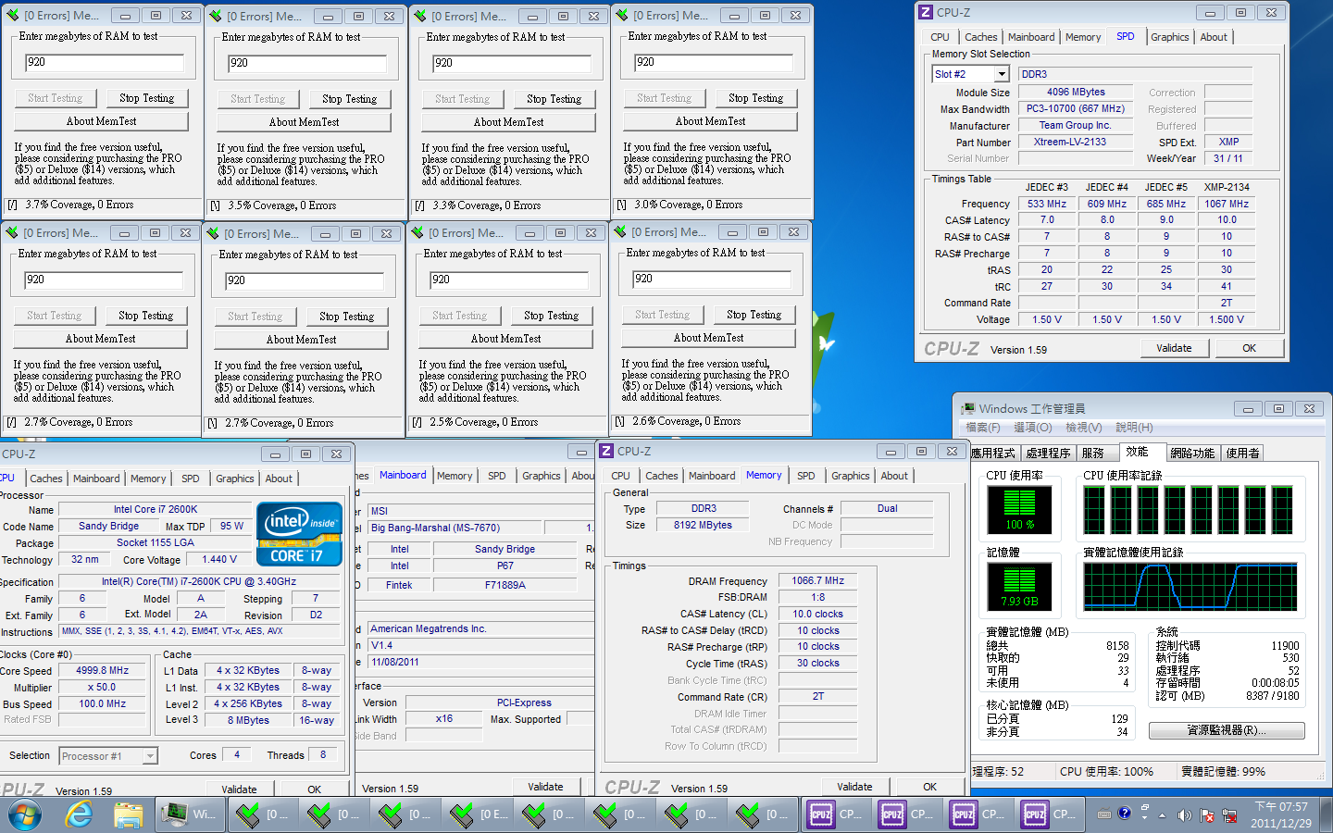Click the CPU 使用率 100% meter in Task Manager

pyautogui.click(x=1019, y=510)
